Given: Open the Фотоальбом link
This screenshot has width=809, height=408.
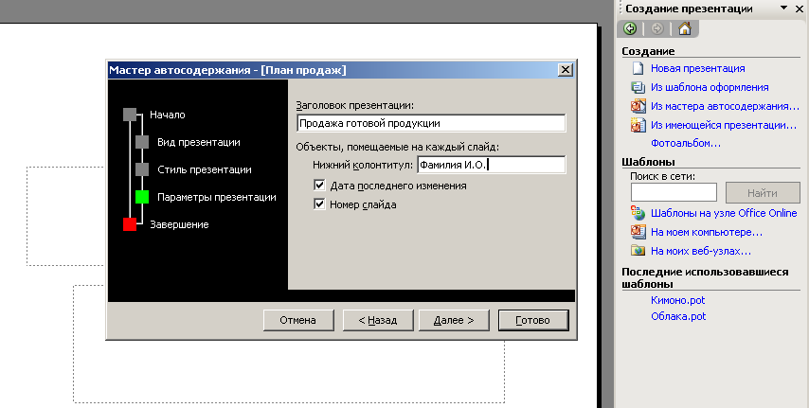Looking at the screenshot, I should 686,143.
